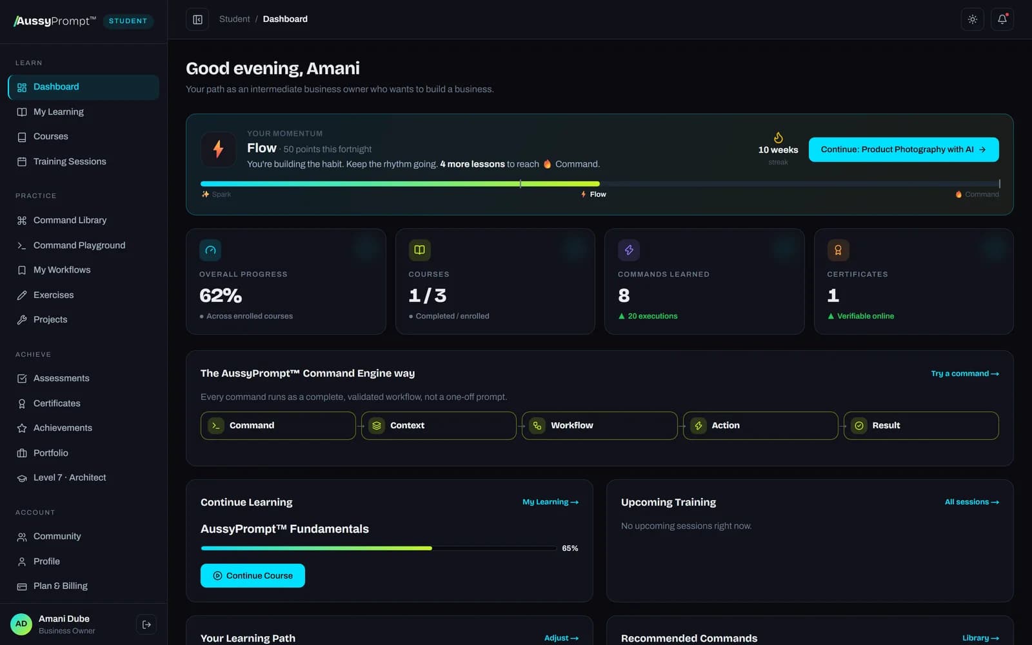Switch theme with the sun icon
1032x645 pixels.
pyautogui.click(x=973, y=19)
